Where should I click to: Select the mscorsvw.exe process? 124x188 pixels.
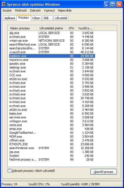point(52,60)
